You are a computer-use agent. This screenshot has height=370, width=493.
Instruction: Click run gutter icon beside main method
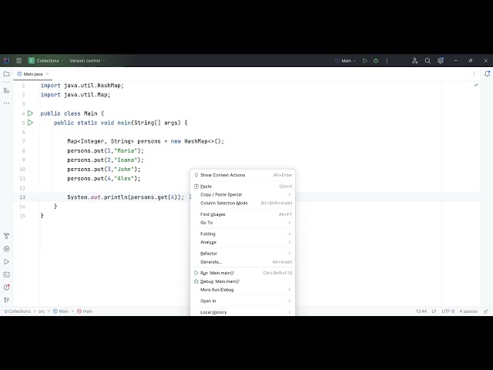[30, 123]
